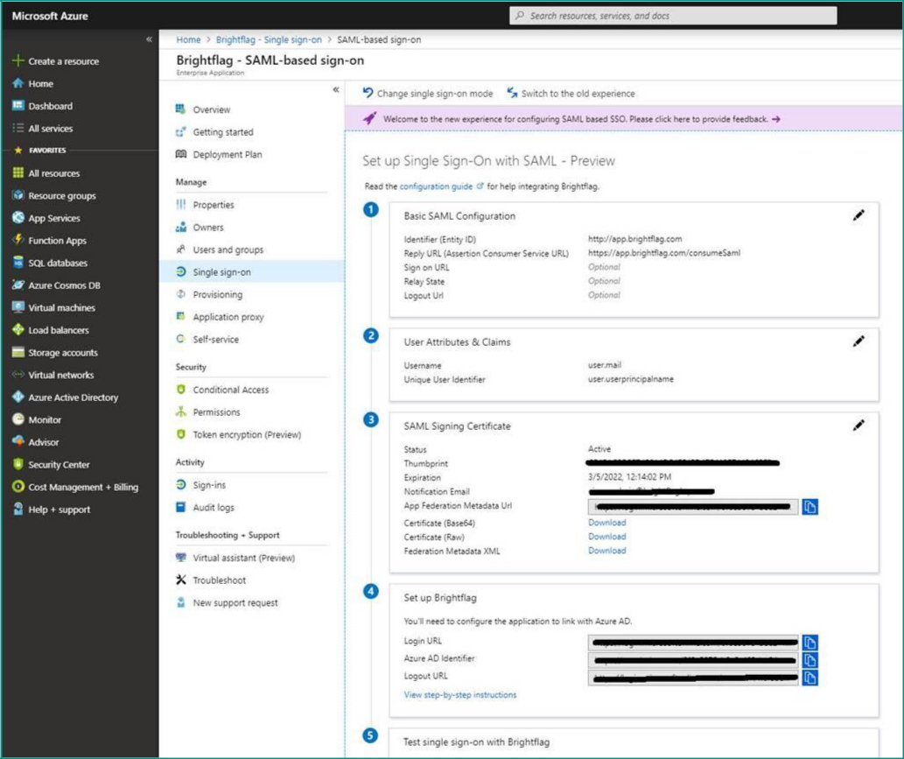Open Self-service under Manage
904x759 pixels.
(x=215, y=339)
